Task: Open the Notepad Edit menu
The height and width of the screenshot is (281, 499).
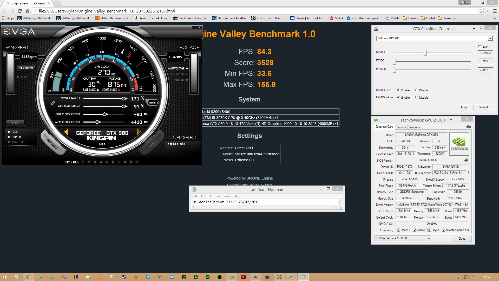Action: 204,196
